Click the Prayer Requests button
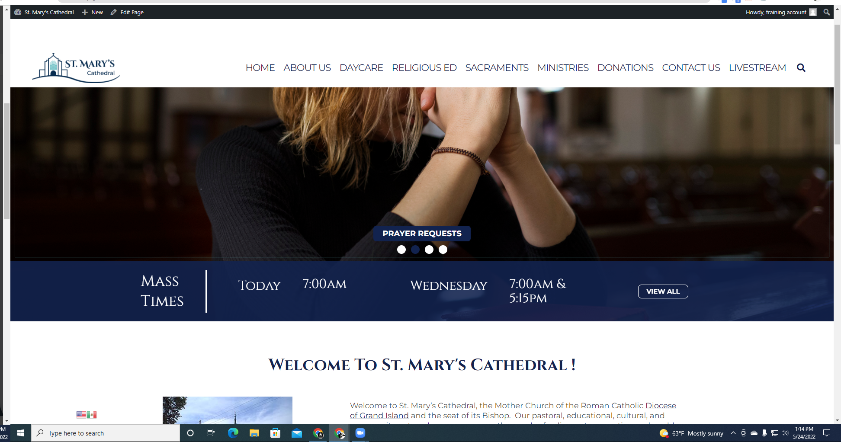 (422, 234)
